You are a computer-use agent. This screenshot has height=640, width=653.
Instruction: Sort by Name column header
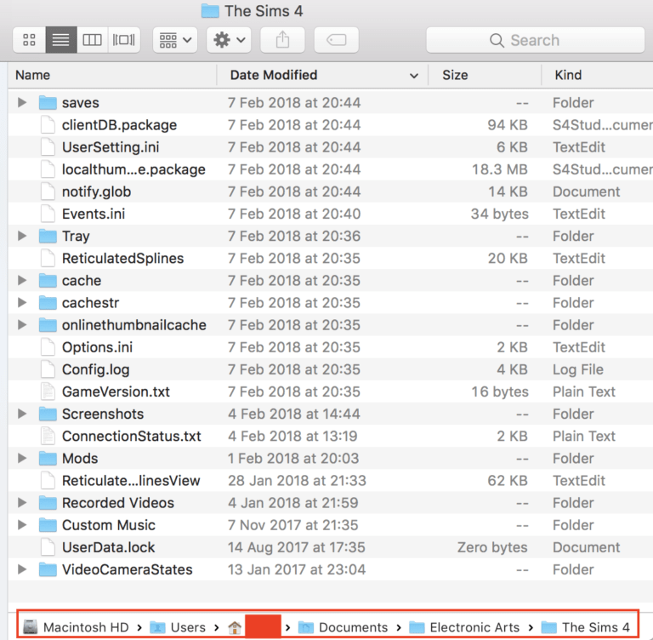click(x=32, y=75)
